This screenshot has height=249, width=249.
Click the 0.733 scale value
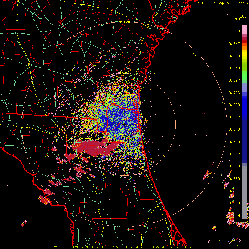pos(234,93)
